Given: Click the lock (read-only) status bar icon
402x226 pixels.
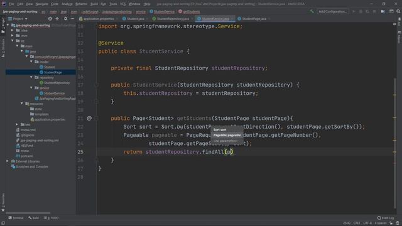Looking at the screenshot, I should coord(391,223).
